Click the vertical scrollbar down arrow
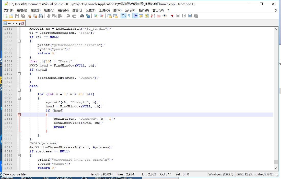This screenshot has width=281, height=179. tap(276, 168)
